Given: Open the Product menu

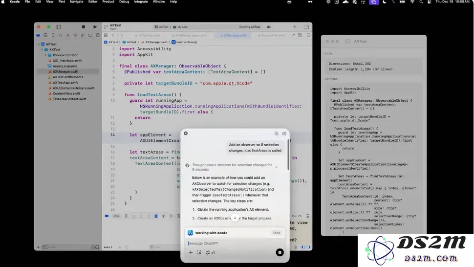Looking at the screenshot, I should (108, 2).
